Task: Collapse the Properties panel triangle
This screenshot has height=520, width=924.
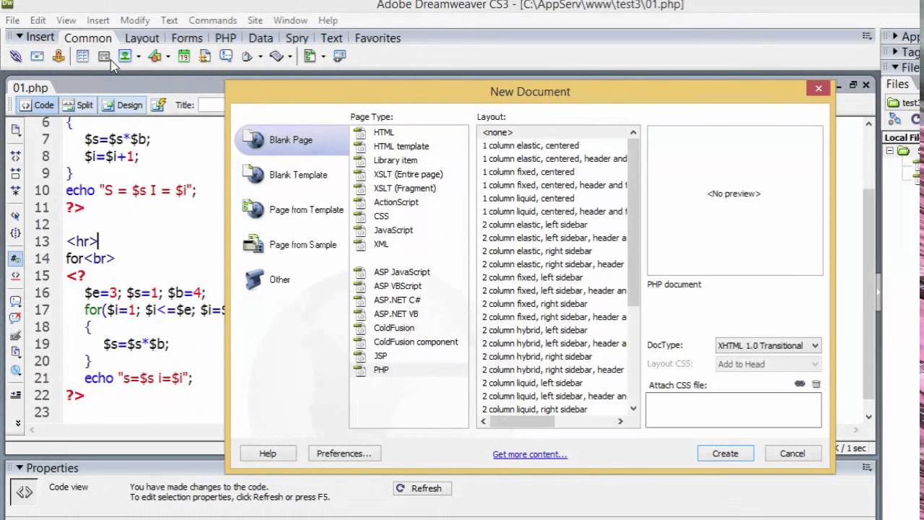Action: [19, 468]
